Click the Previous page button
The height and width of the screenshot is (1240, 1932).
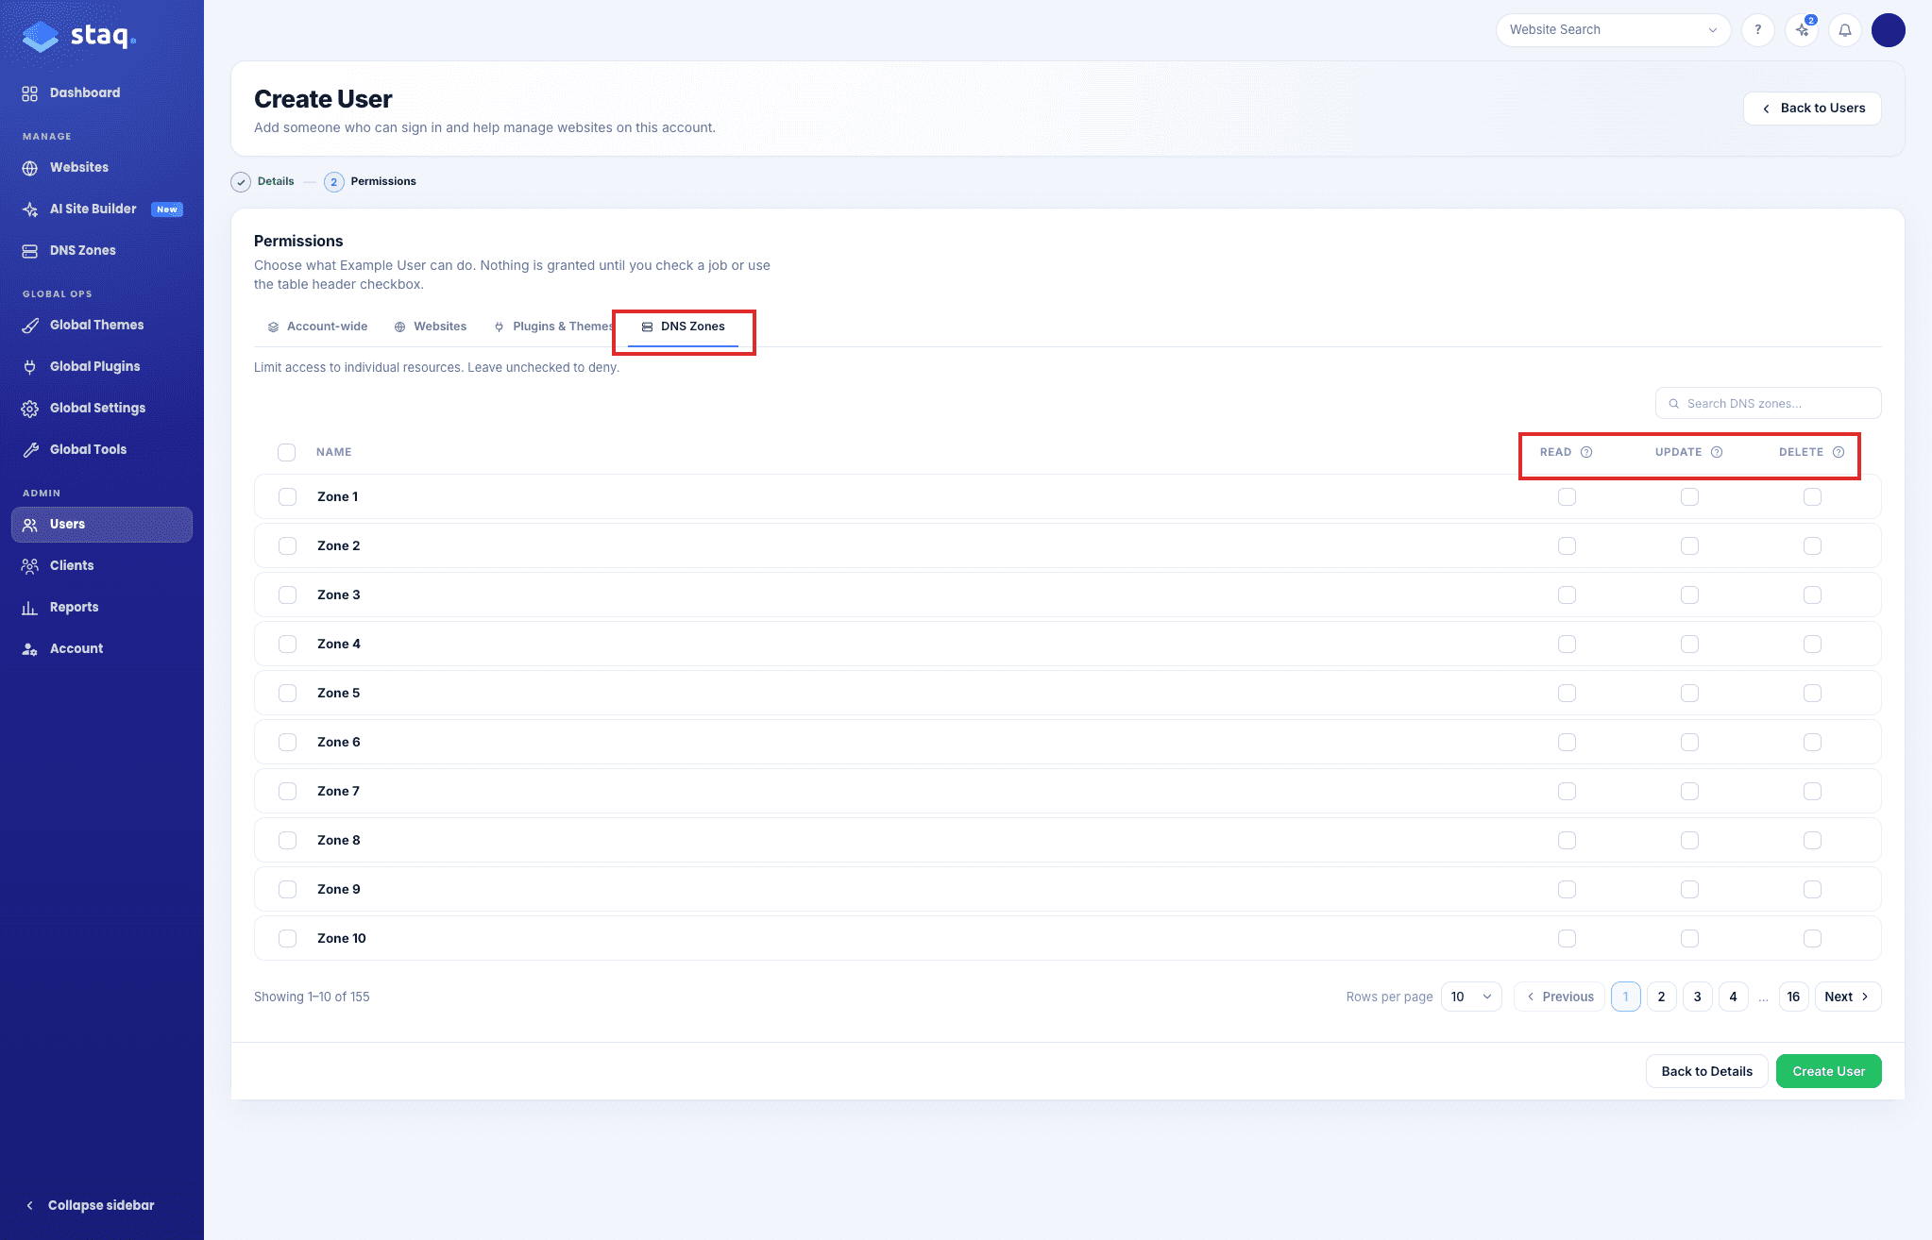click(1559, 997)
